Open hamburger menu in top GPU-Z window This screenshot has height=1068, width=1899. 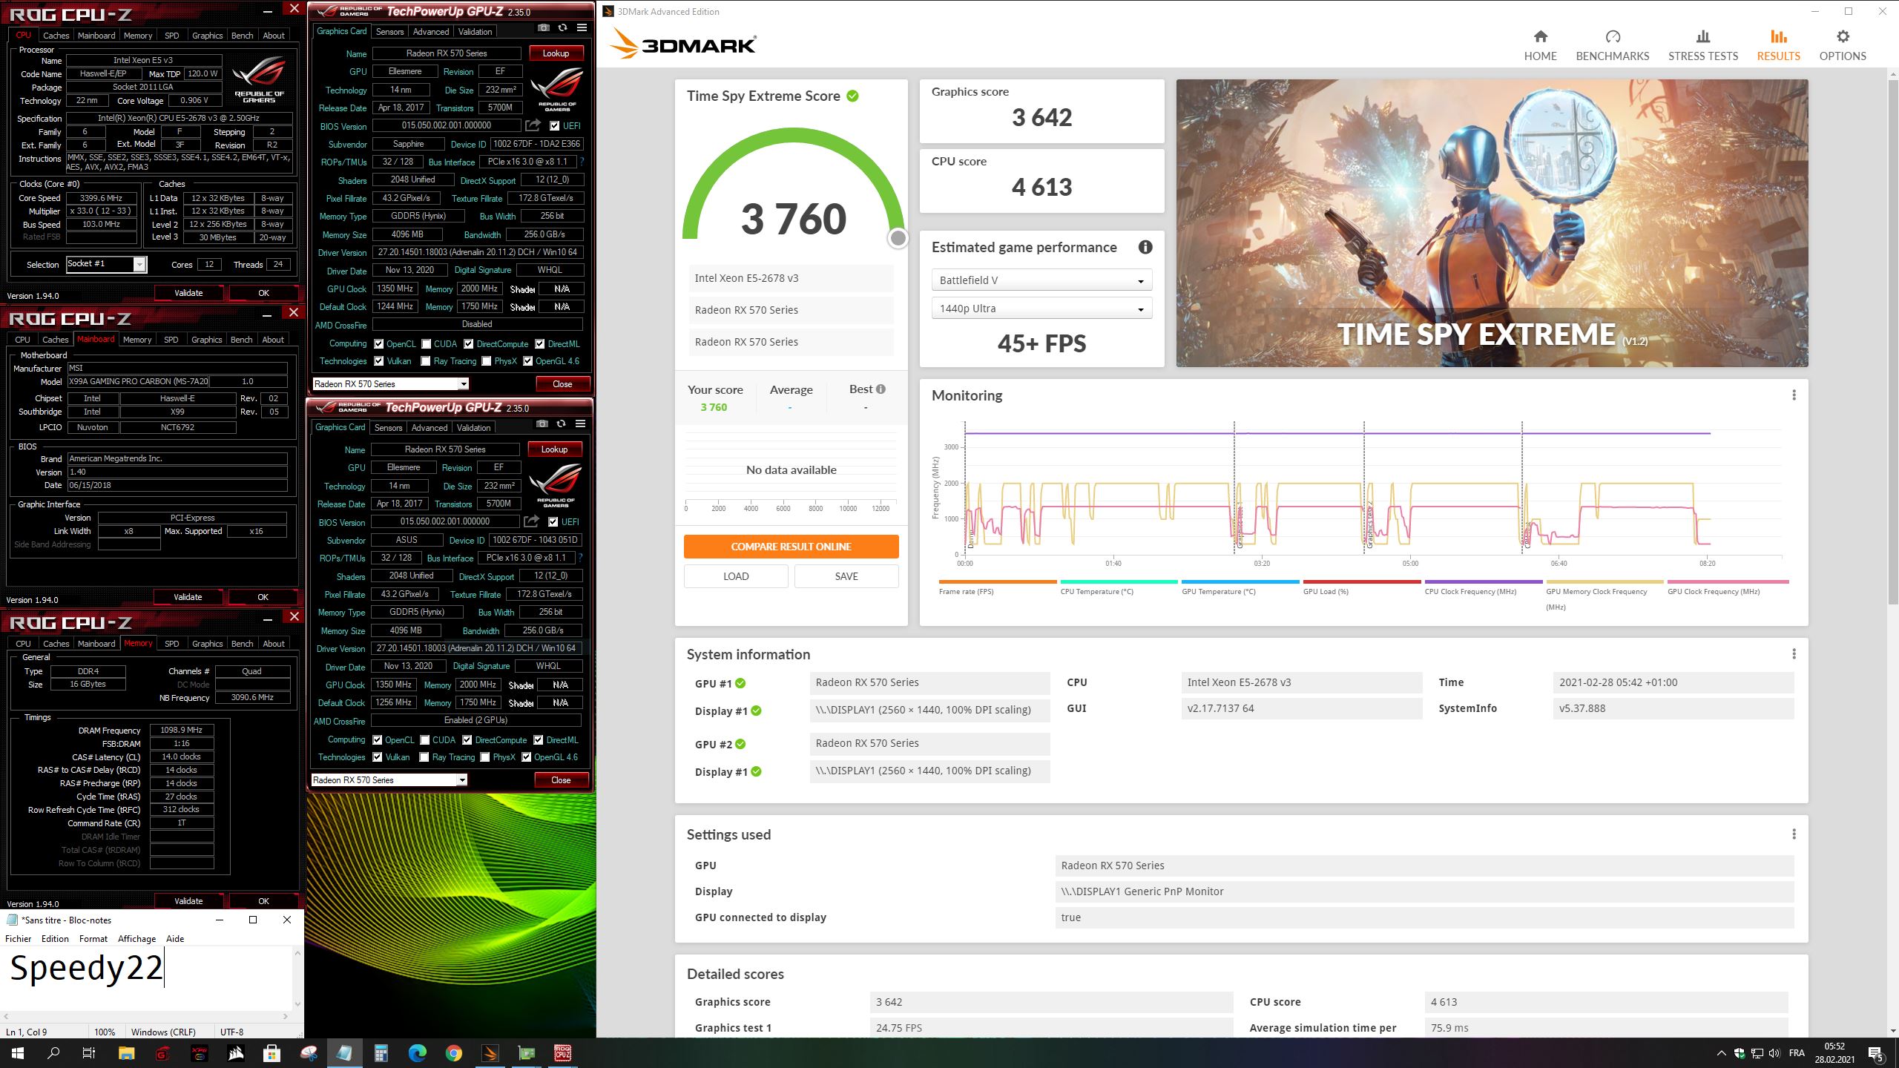tap(582, 27)
